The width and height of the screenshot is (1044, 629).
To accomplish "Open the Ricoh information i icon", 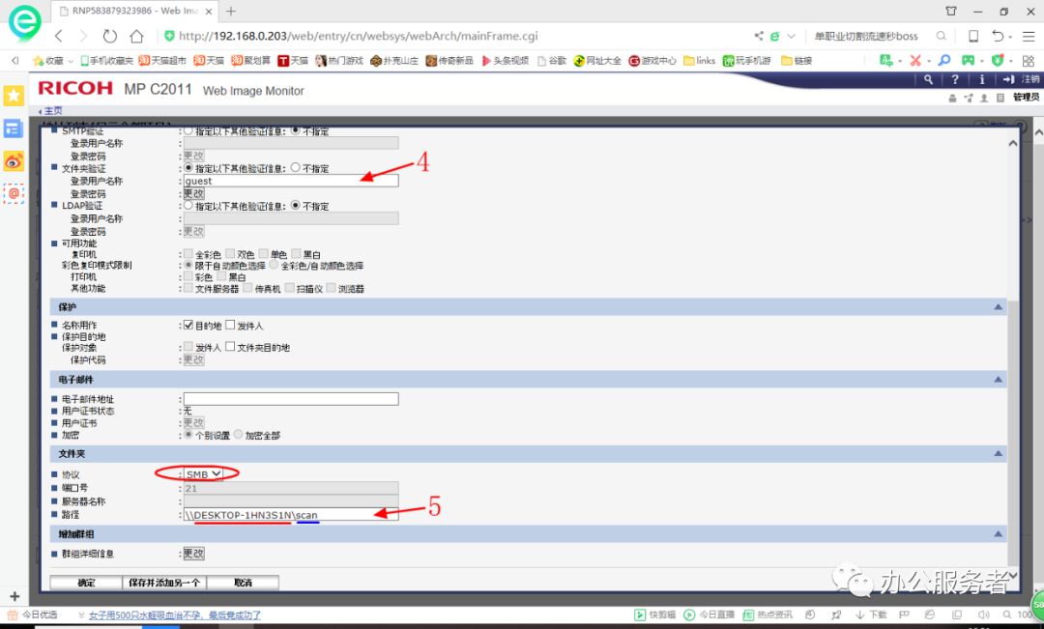I will point(981,79).
